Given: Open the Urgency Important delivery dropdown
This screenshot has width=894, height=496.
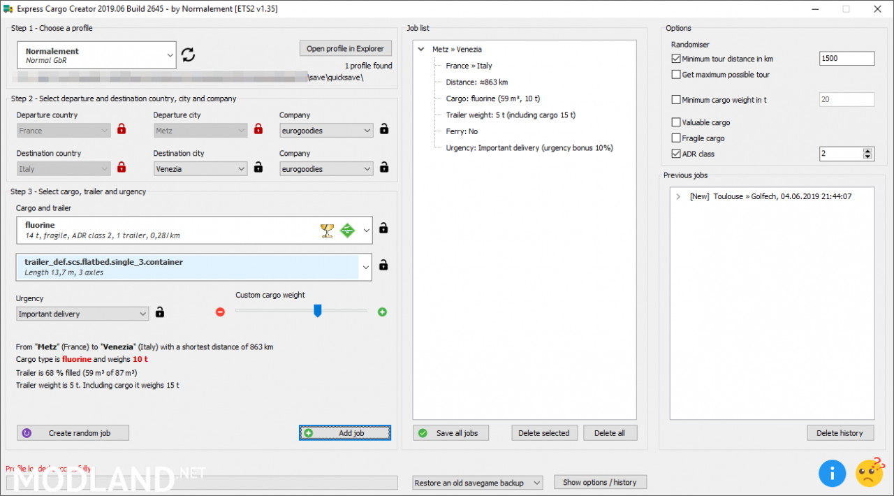Looking at the screenshot, I should [x=82, y=314].
